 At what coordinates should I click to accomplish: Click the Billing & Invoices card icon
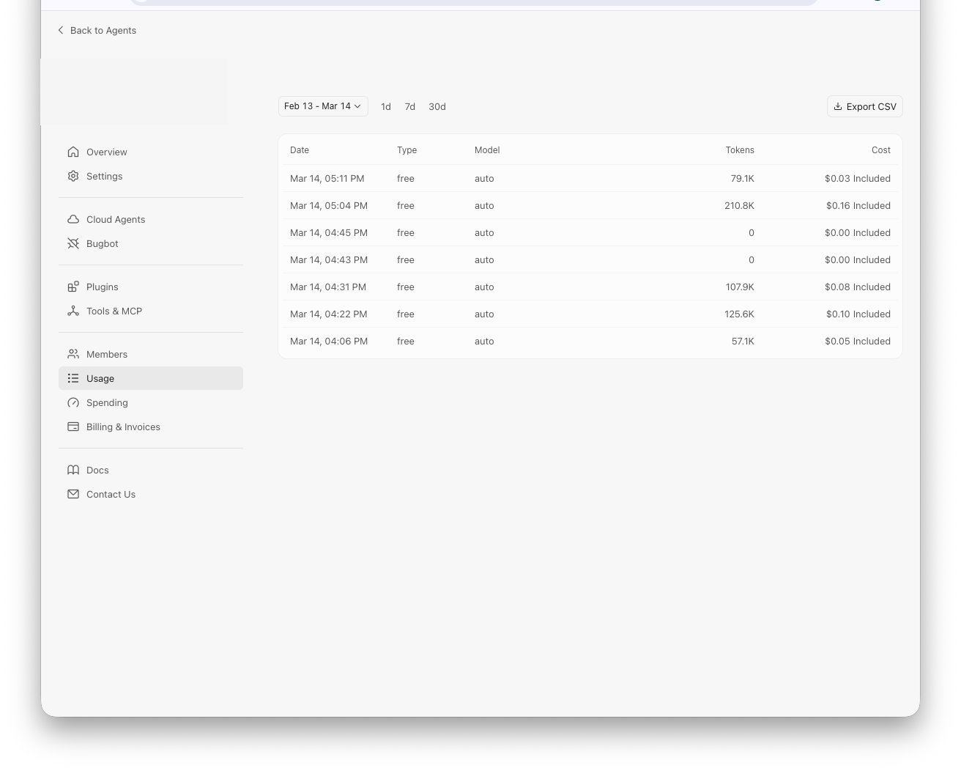[73, 427]
